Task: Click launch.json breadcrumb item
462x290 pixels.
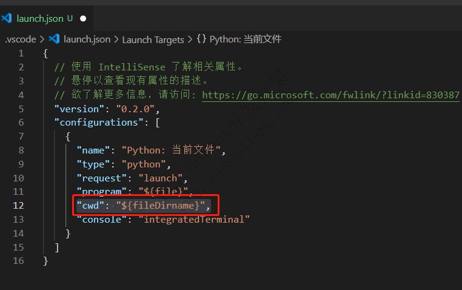Action: coord(87,39)
